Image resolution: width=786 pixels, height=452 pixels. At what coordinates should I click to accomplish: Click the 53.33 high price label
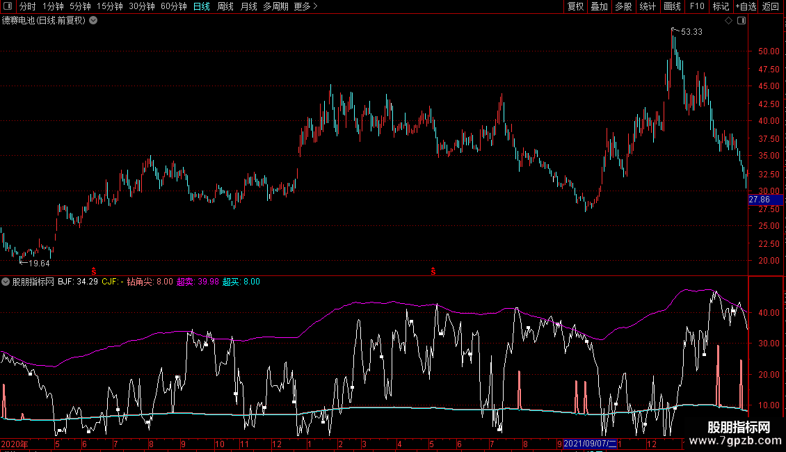coord(692,32)
